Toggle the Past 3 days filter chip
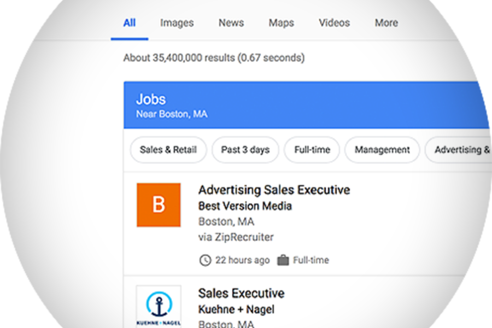The height and width of the screenshot is (328, 492). click(245, 150)
